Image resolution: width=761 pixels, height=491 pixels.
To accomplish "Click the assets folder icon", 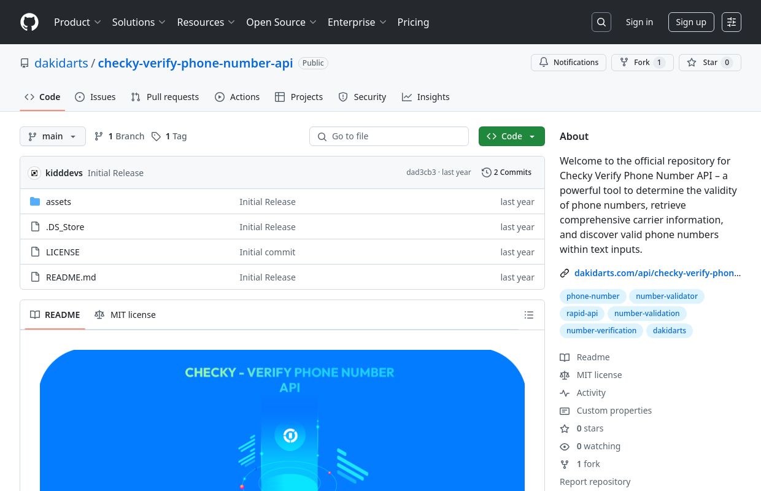I will tap(35, 202).
